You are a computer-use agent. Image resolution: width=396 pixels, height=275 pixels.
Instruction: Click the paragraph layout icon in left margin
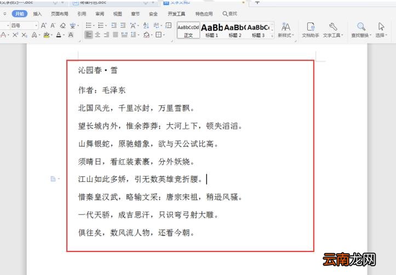[x=53, y=179]
